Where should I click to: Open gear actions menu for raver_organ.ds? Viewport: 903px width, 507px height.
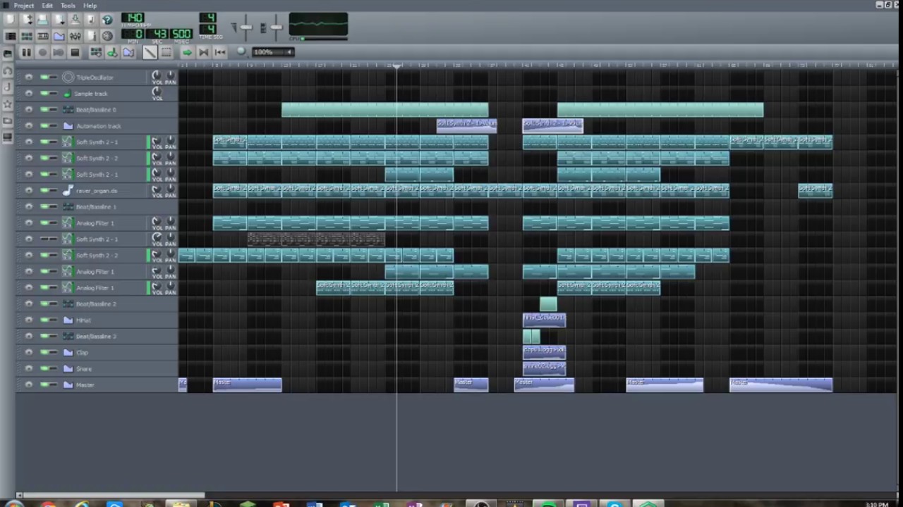[x=29, y=191]
